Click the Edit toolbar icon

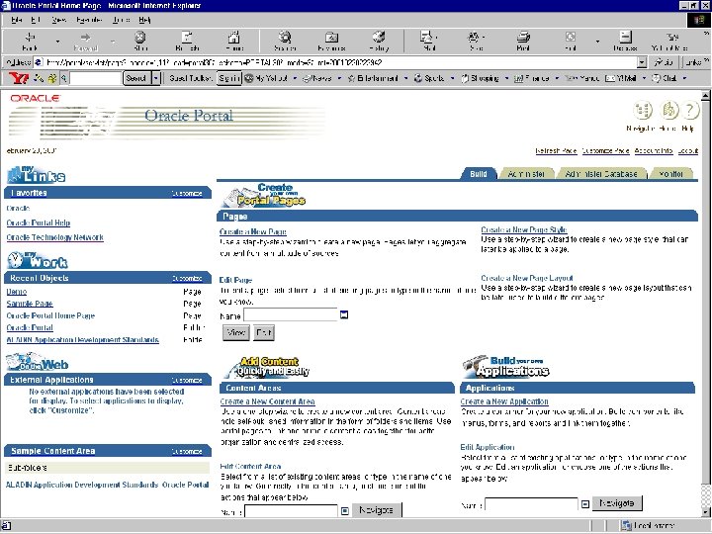571,41
